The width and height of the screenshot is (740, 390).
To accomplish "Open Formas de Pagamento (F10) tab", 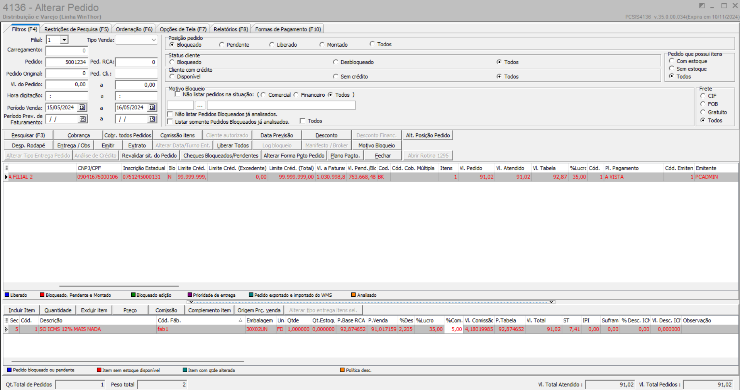I will click(x=288, y=29).
